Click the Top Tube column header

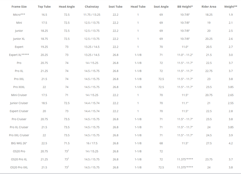44,7
